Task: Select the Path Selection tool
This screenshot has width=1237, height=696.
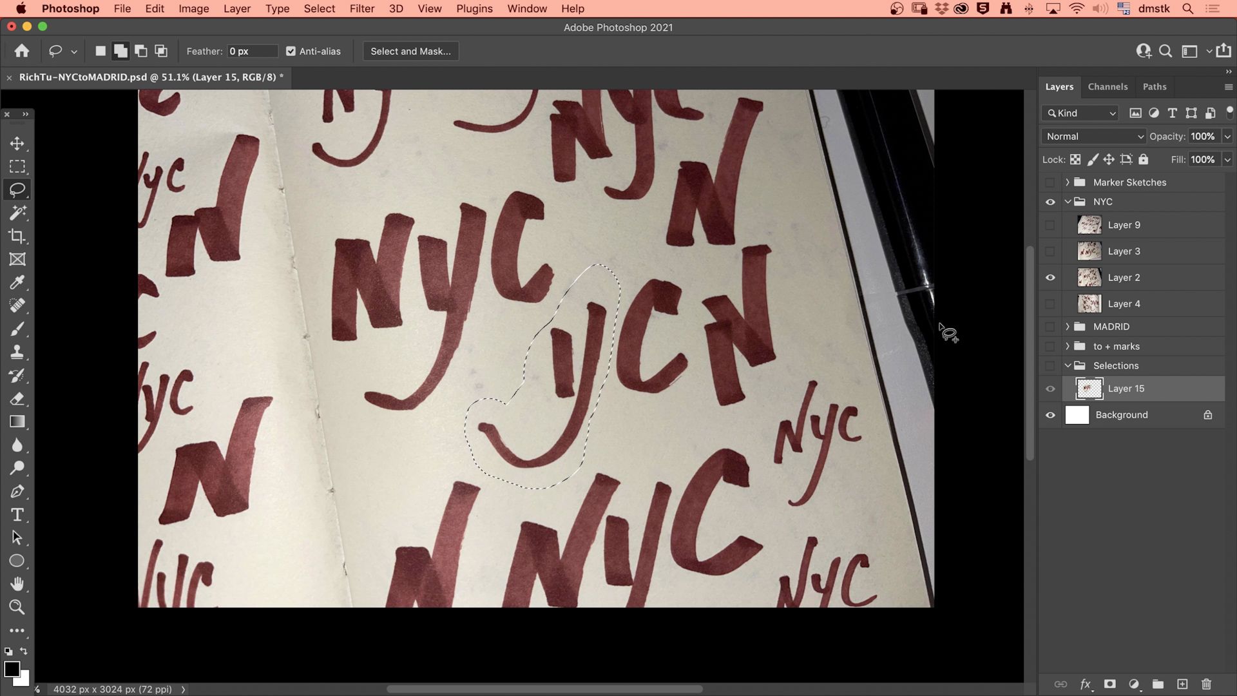Action: tap(17, 537)
